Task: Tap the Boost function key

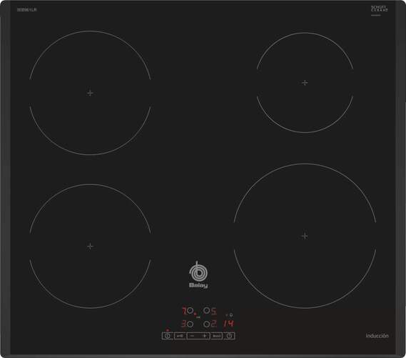Action: [x=217, y=336]
